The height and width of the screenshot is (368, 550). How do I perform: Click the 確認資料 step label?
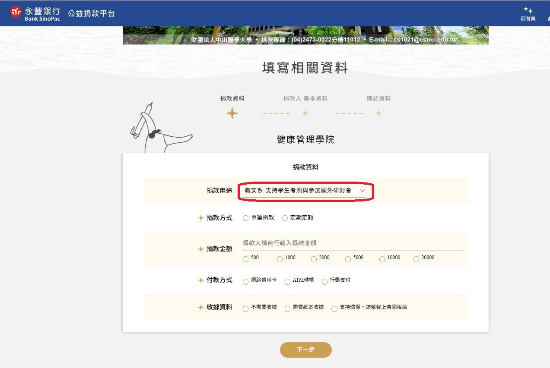(378, 98)
